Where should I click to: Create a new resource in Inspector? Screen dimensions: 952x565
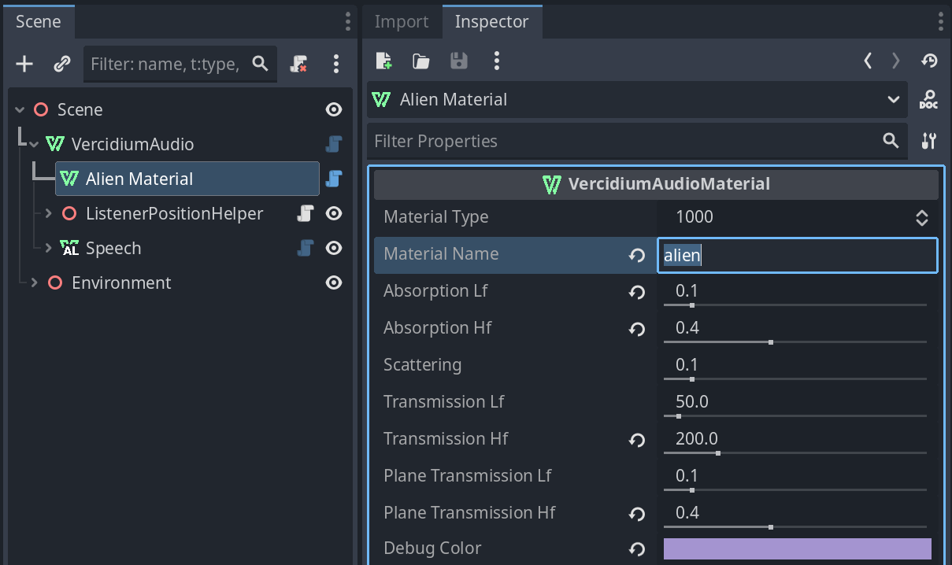[383, 61]
